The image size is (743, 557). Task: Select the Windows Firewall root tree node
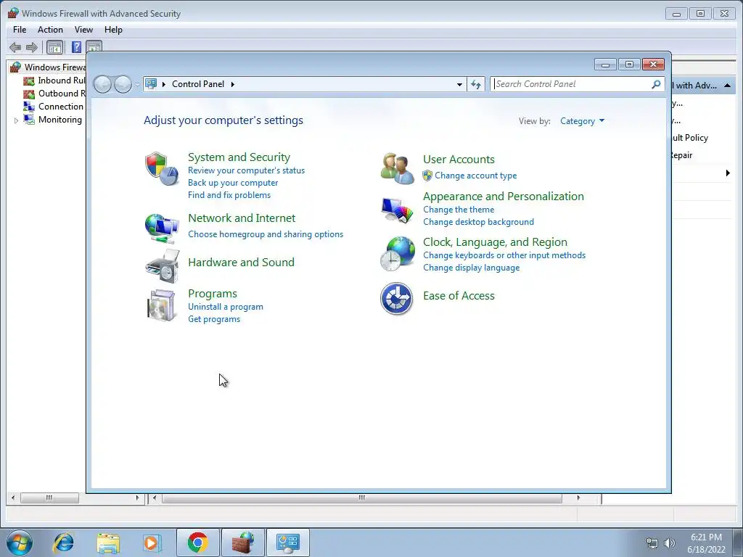tap(48, 67)
